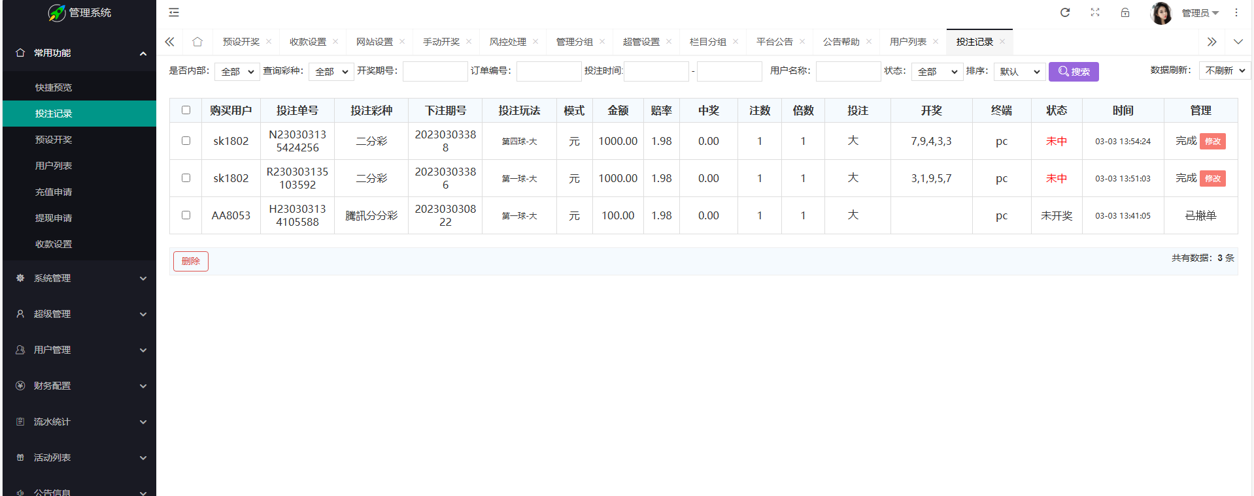Select the checkbox for user AA8053 row
The image size is (1254, 496).
tap(186, 215)
